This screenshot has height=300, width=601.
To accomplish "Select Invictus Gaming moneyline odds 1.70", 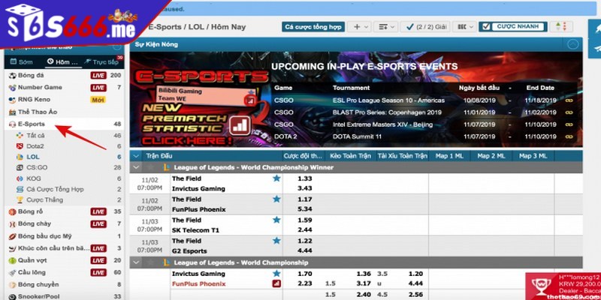I will [x=305, y=274].
